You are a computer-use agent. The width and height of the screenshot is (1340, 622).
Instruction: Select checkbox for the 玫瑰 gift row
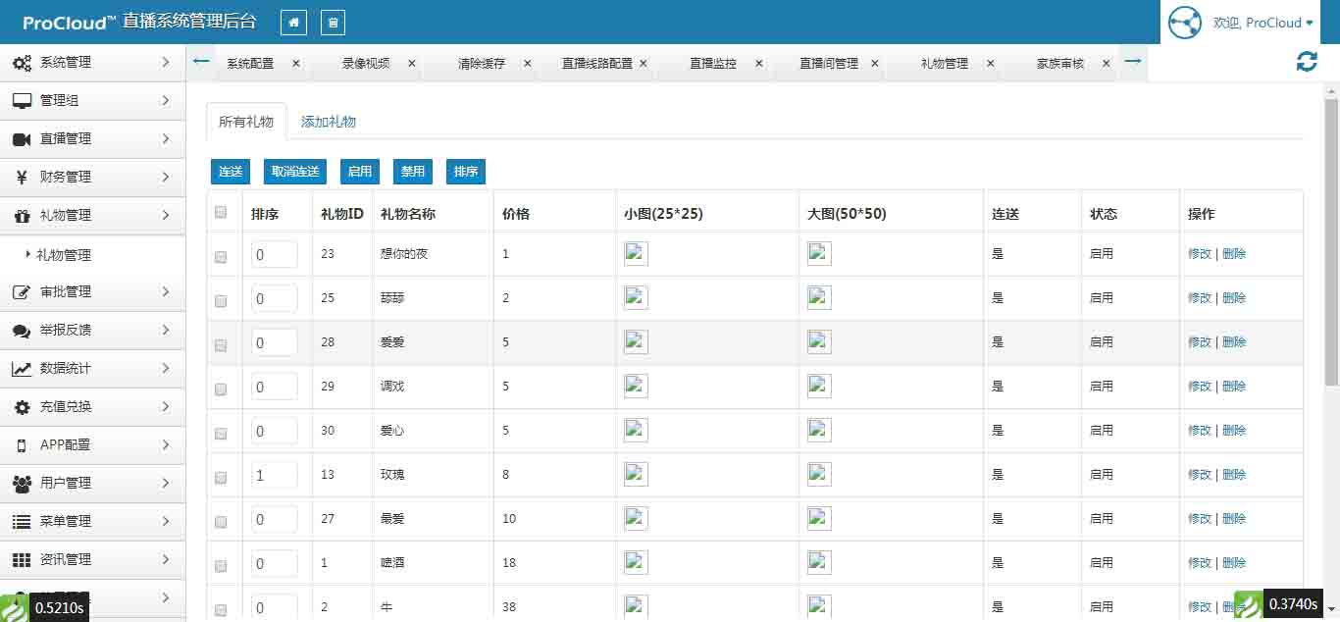[221, 478]
